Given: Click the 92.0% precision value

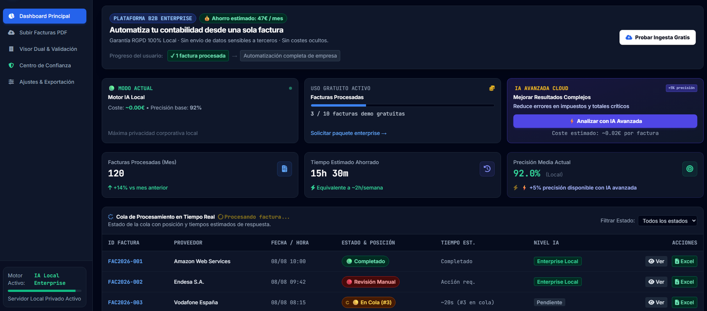Looking at the screenshot, I should (527, 174).
